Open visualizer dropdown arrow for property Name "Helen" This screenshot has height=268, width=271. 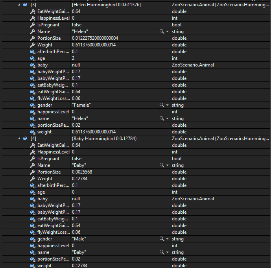tap(167, 31)
